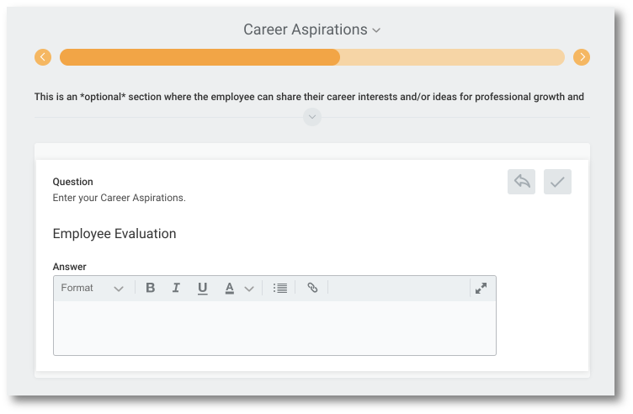Expand the editor to full screen
The height and width of the screenshot is (414, 633).
(x=481, y=288)
